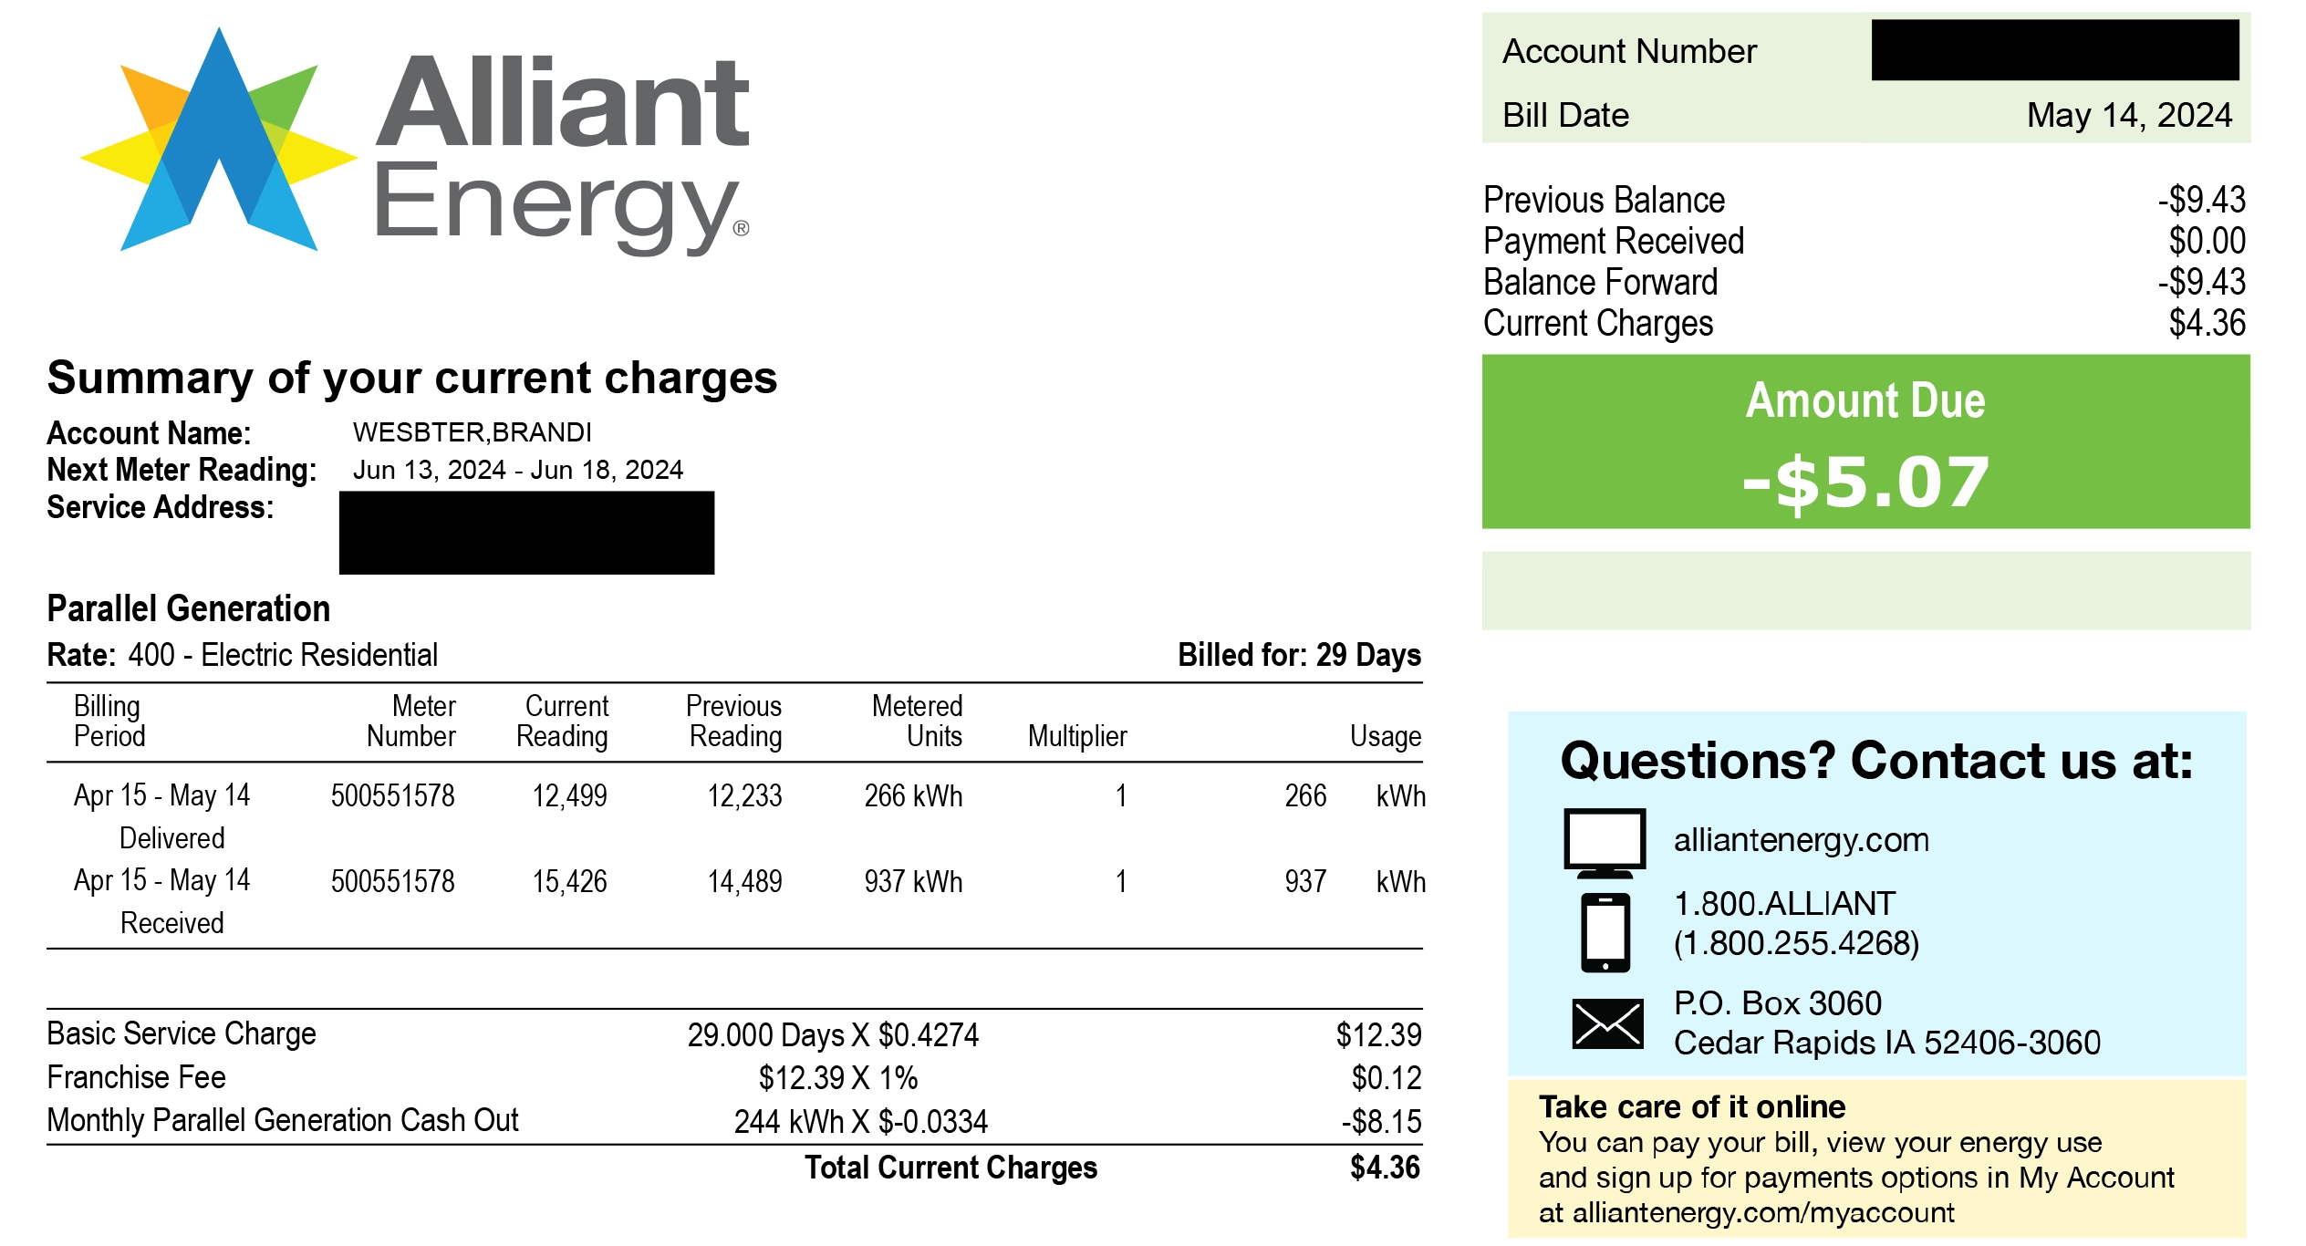This screenshot has height=1246, width=2306.
Task: Click the redacted Service Address block
Action: click(526, 533)
